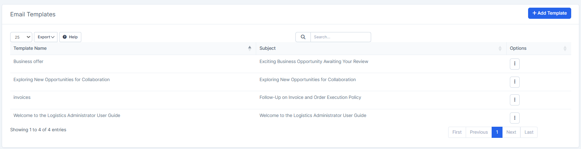The width and height of the screenshot is (581, 149).
Task: Open options menu for invoices template
Action: pos(514,100)
